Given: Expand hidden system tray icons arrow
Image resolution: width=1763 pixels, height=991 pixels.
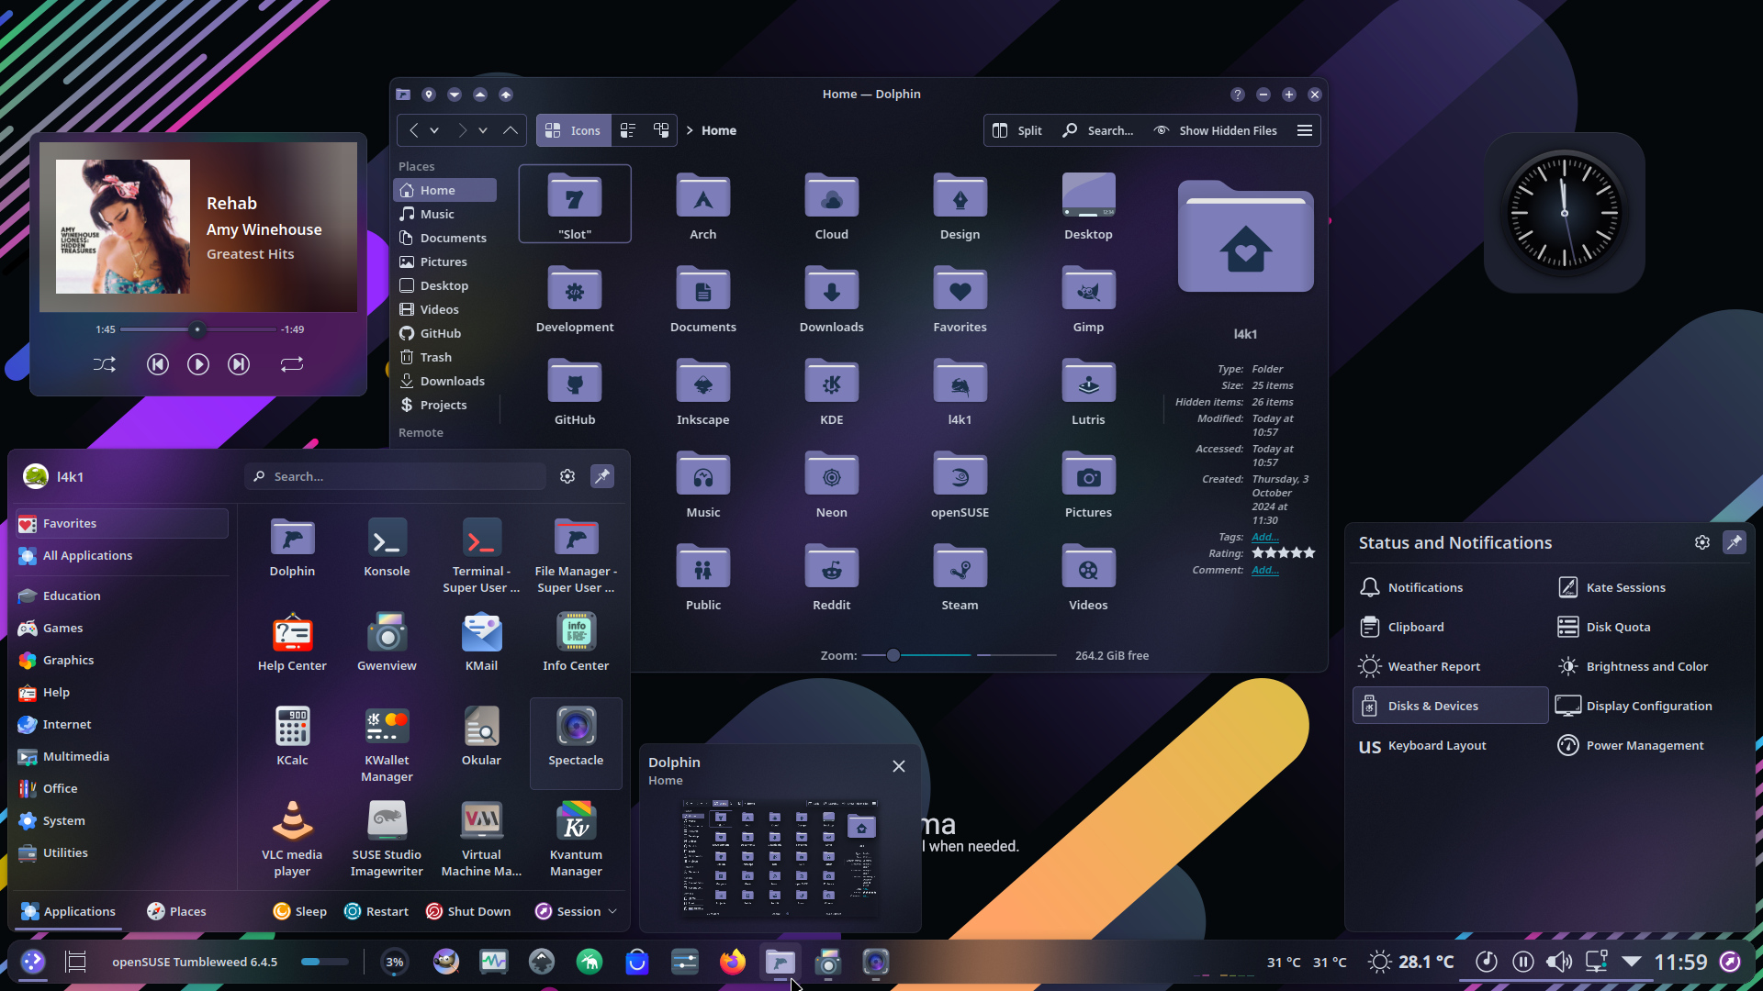Looking at the screenshot, I should point(1632,962).
